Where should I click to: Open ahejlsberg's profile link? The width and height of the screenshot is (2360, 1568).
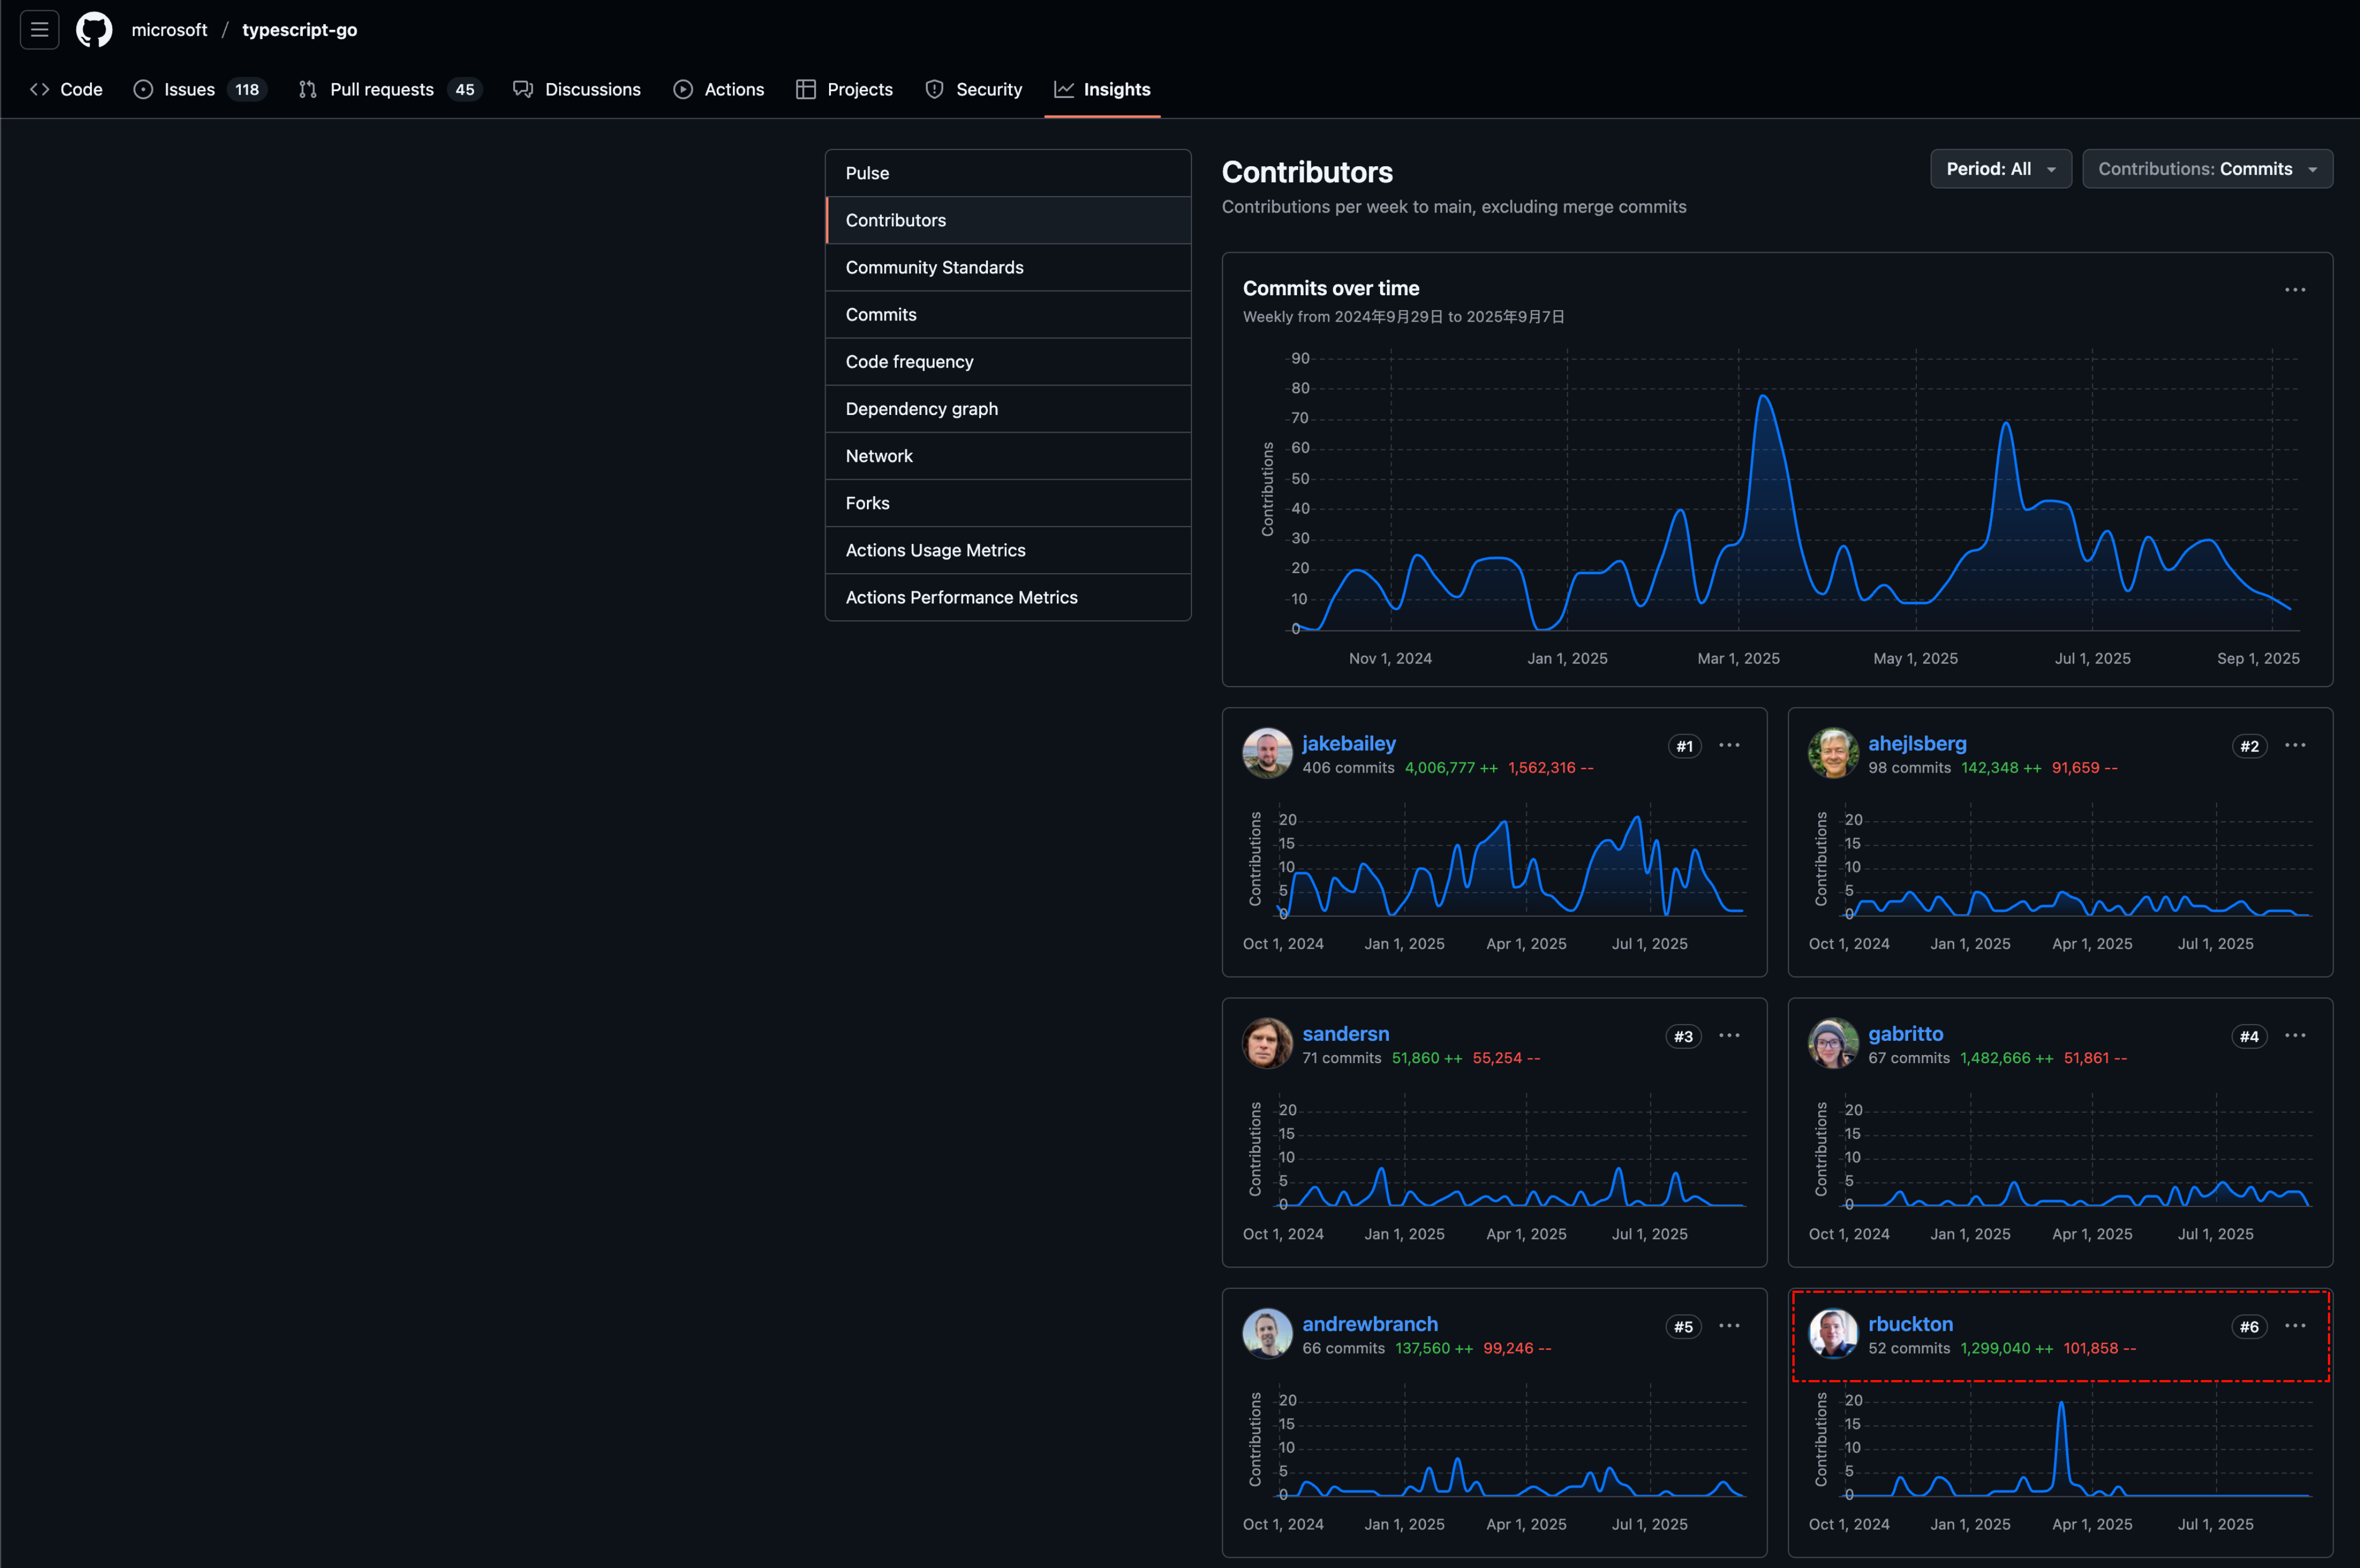coord(1917,743)
